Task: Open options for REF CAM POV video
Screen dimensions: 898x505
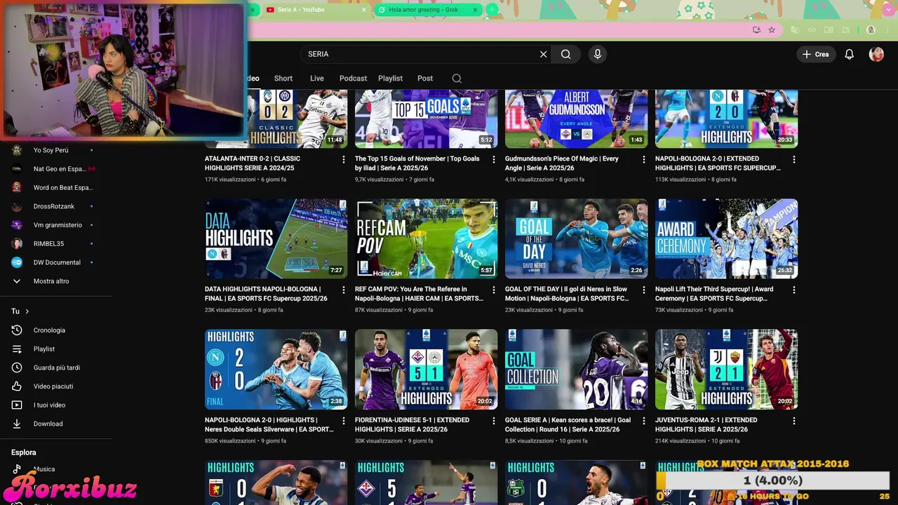Action: (x=494, y=290)
